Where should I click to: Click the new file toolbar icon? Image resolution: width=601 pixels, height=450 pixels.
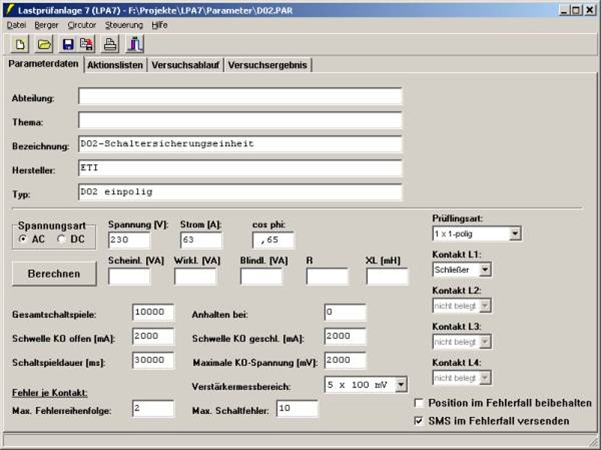coord(20,44)
